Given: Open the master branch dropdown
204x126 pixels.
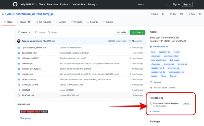Looking at the screenshot, I should 24,32.
